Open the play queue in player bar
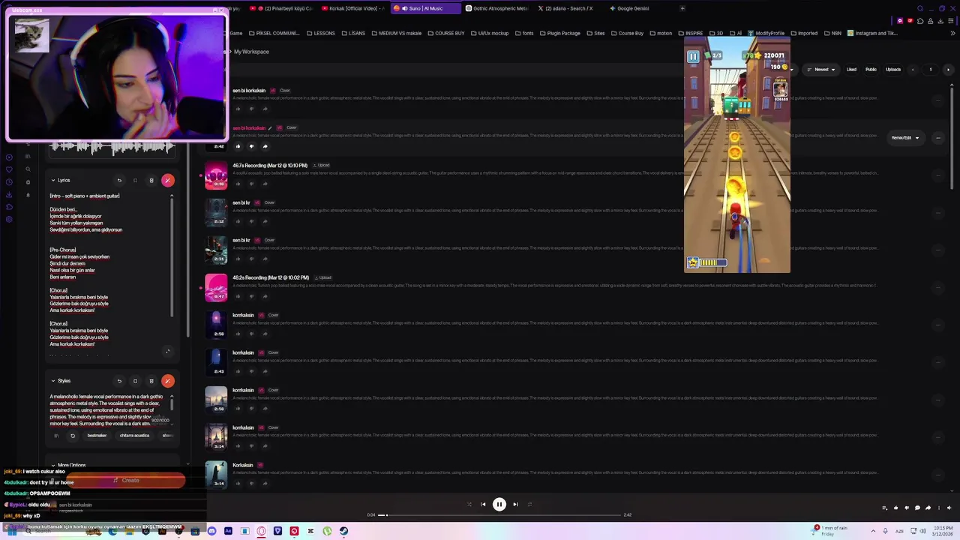Image resolution: width=960 pixels, height=540 pixels. (884, 508)
